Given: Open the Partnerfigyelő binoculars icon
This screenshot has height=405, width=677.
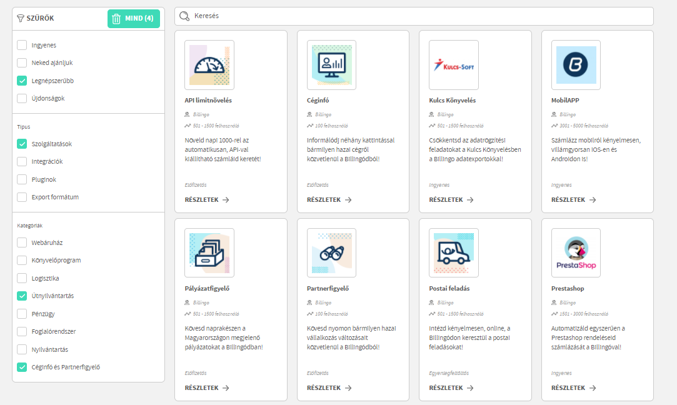Looking at the screenshot, I should (x=331, y=253).
